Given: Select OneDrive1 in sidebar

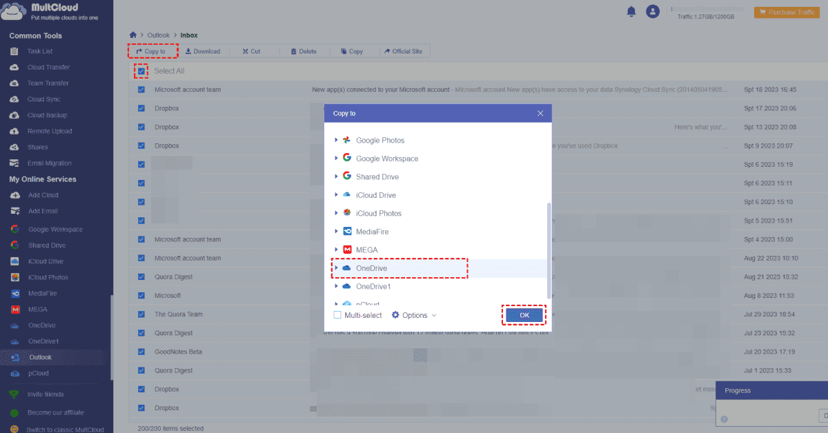Looking at the screenshot, I should point(43,341).
